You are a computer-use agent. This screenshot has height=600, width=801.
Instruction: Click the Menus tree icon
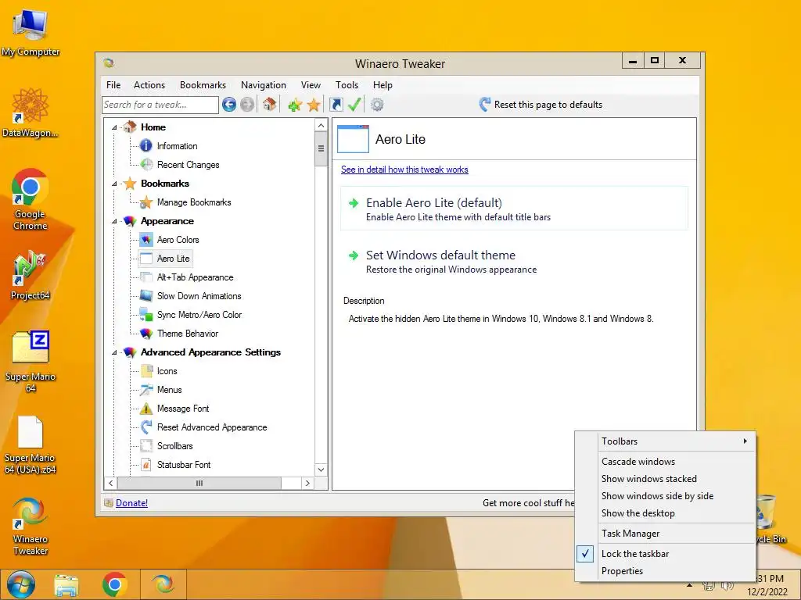146,390
